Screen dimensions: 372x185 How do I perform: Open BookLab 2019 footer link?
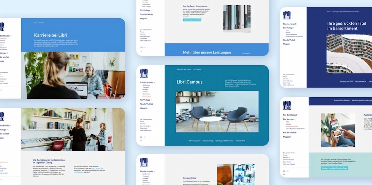click(x=240, y=141)
